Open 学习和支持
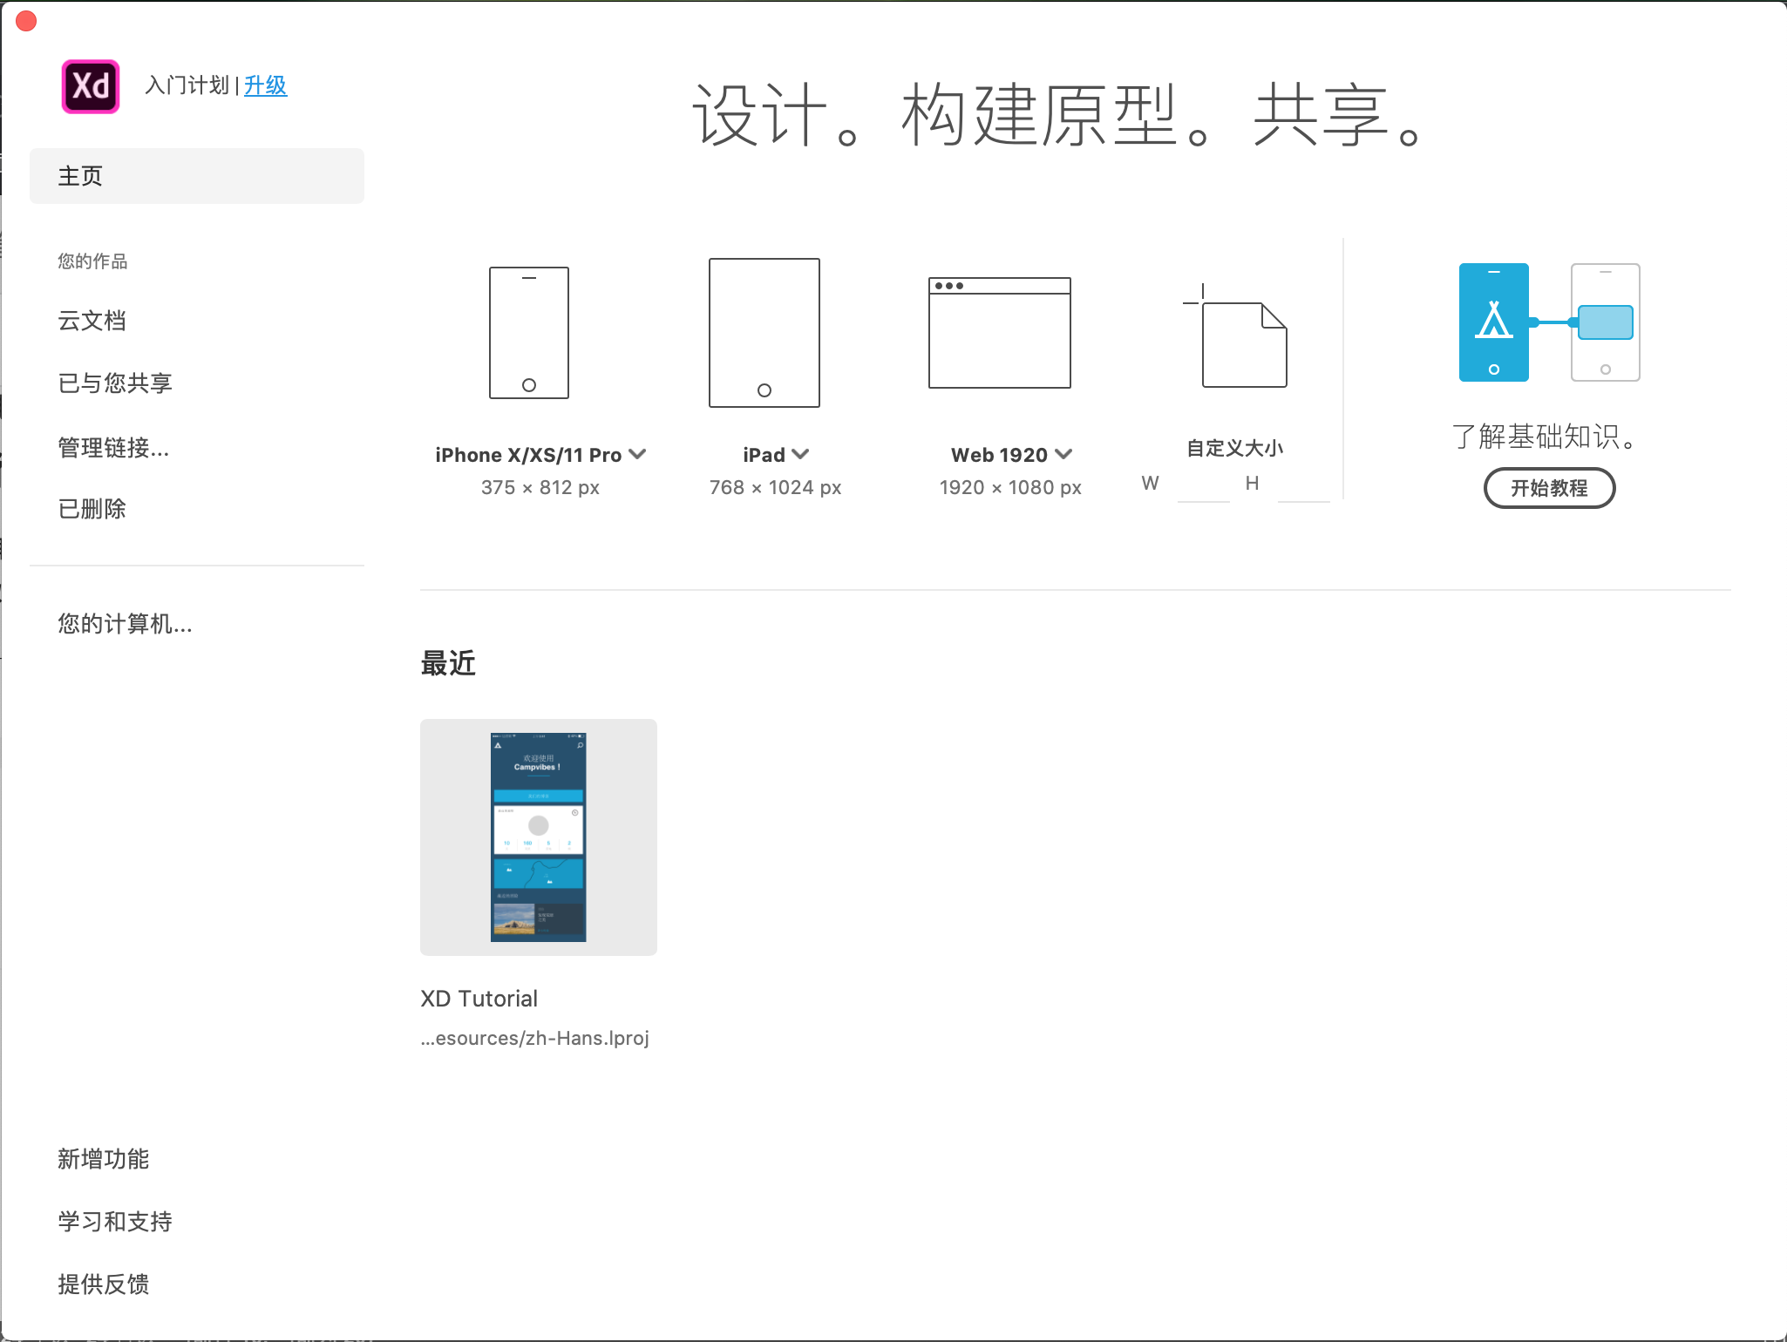Image resolution: width=1787 pixels, height=1342 pixels. 114,1222
